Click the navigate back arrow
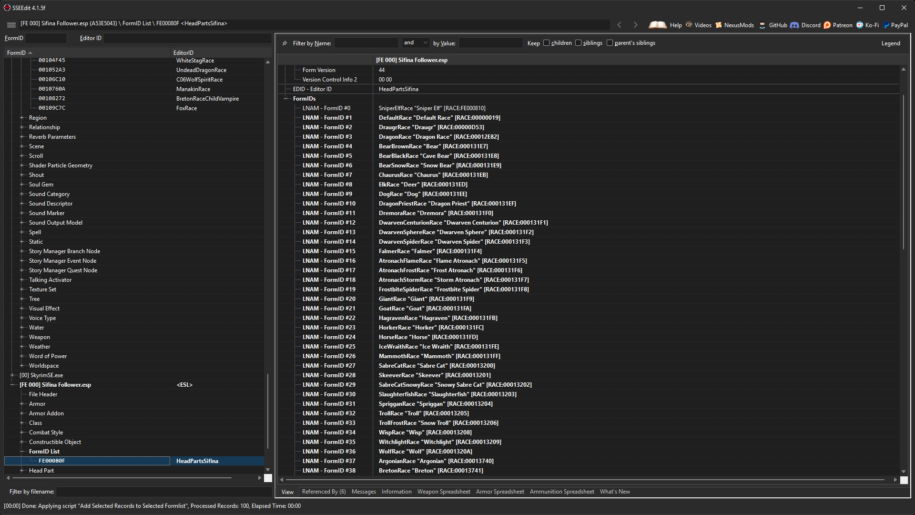Screen dimensions: 915x515 coord(620,25)
